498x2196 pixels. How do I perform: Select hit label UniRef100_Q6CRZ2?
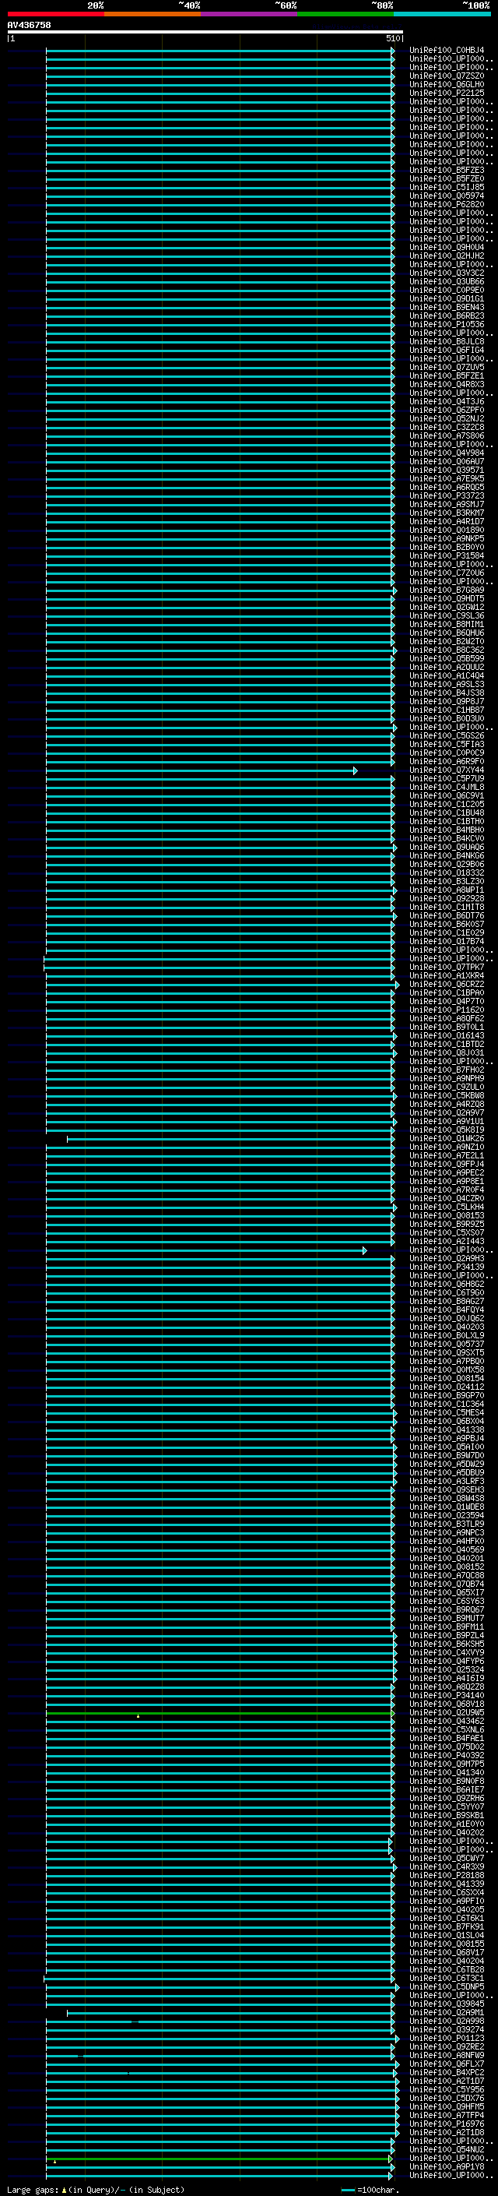(x=446, y=985)
